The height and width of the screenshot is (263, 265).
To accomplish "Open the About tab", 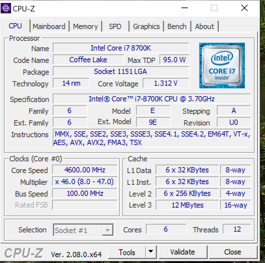I will pyautogui.click(x=205, y=26).
